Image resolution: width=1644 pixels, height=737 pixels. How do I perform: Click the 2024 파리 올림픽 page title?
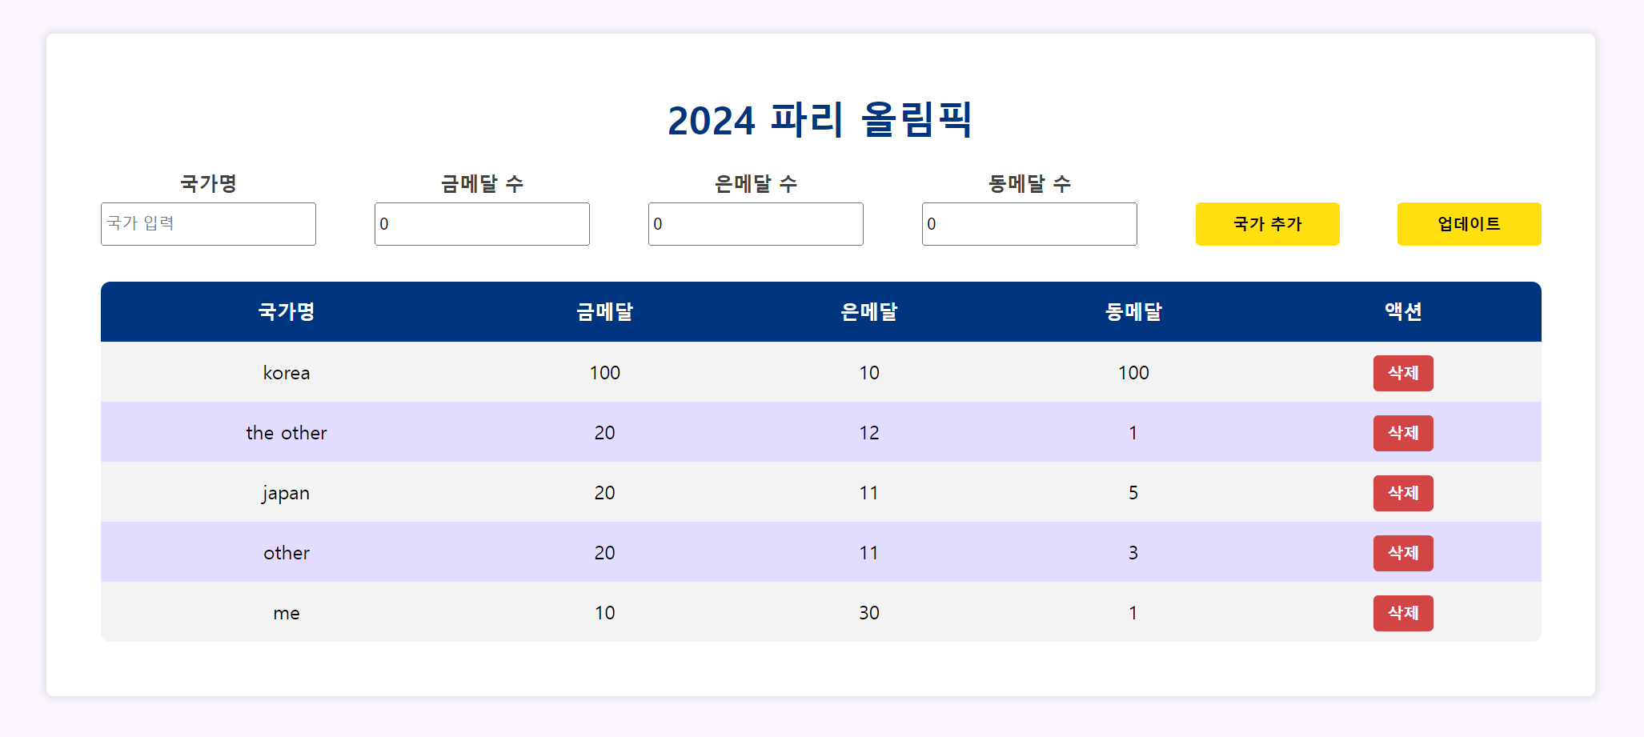click(820, 120)
